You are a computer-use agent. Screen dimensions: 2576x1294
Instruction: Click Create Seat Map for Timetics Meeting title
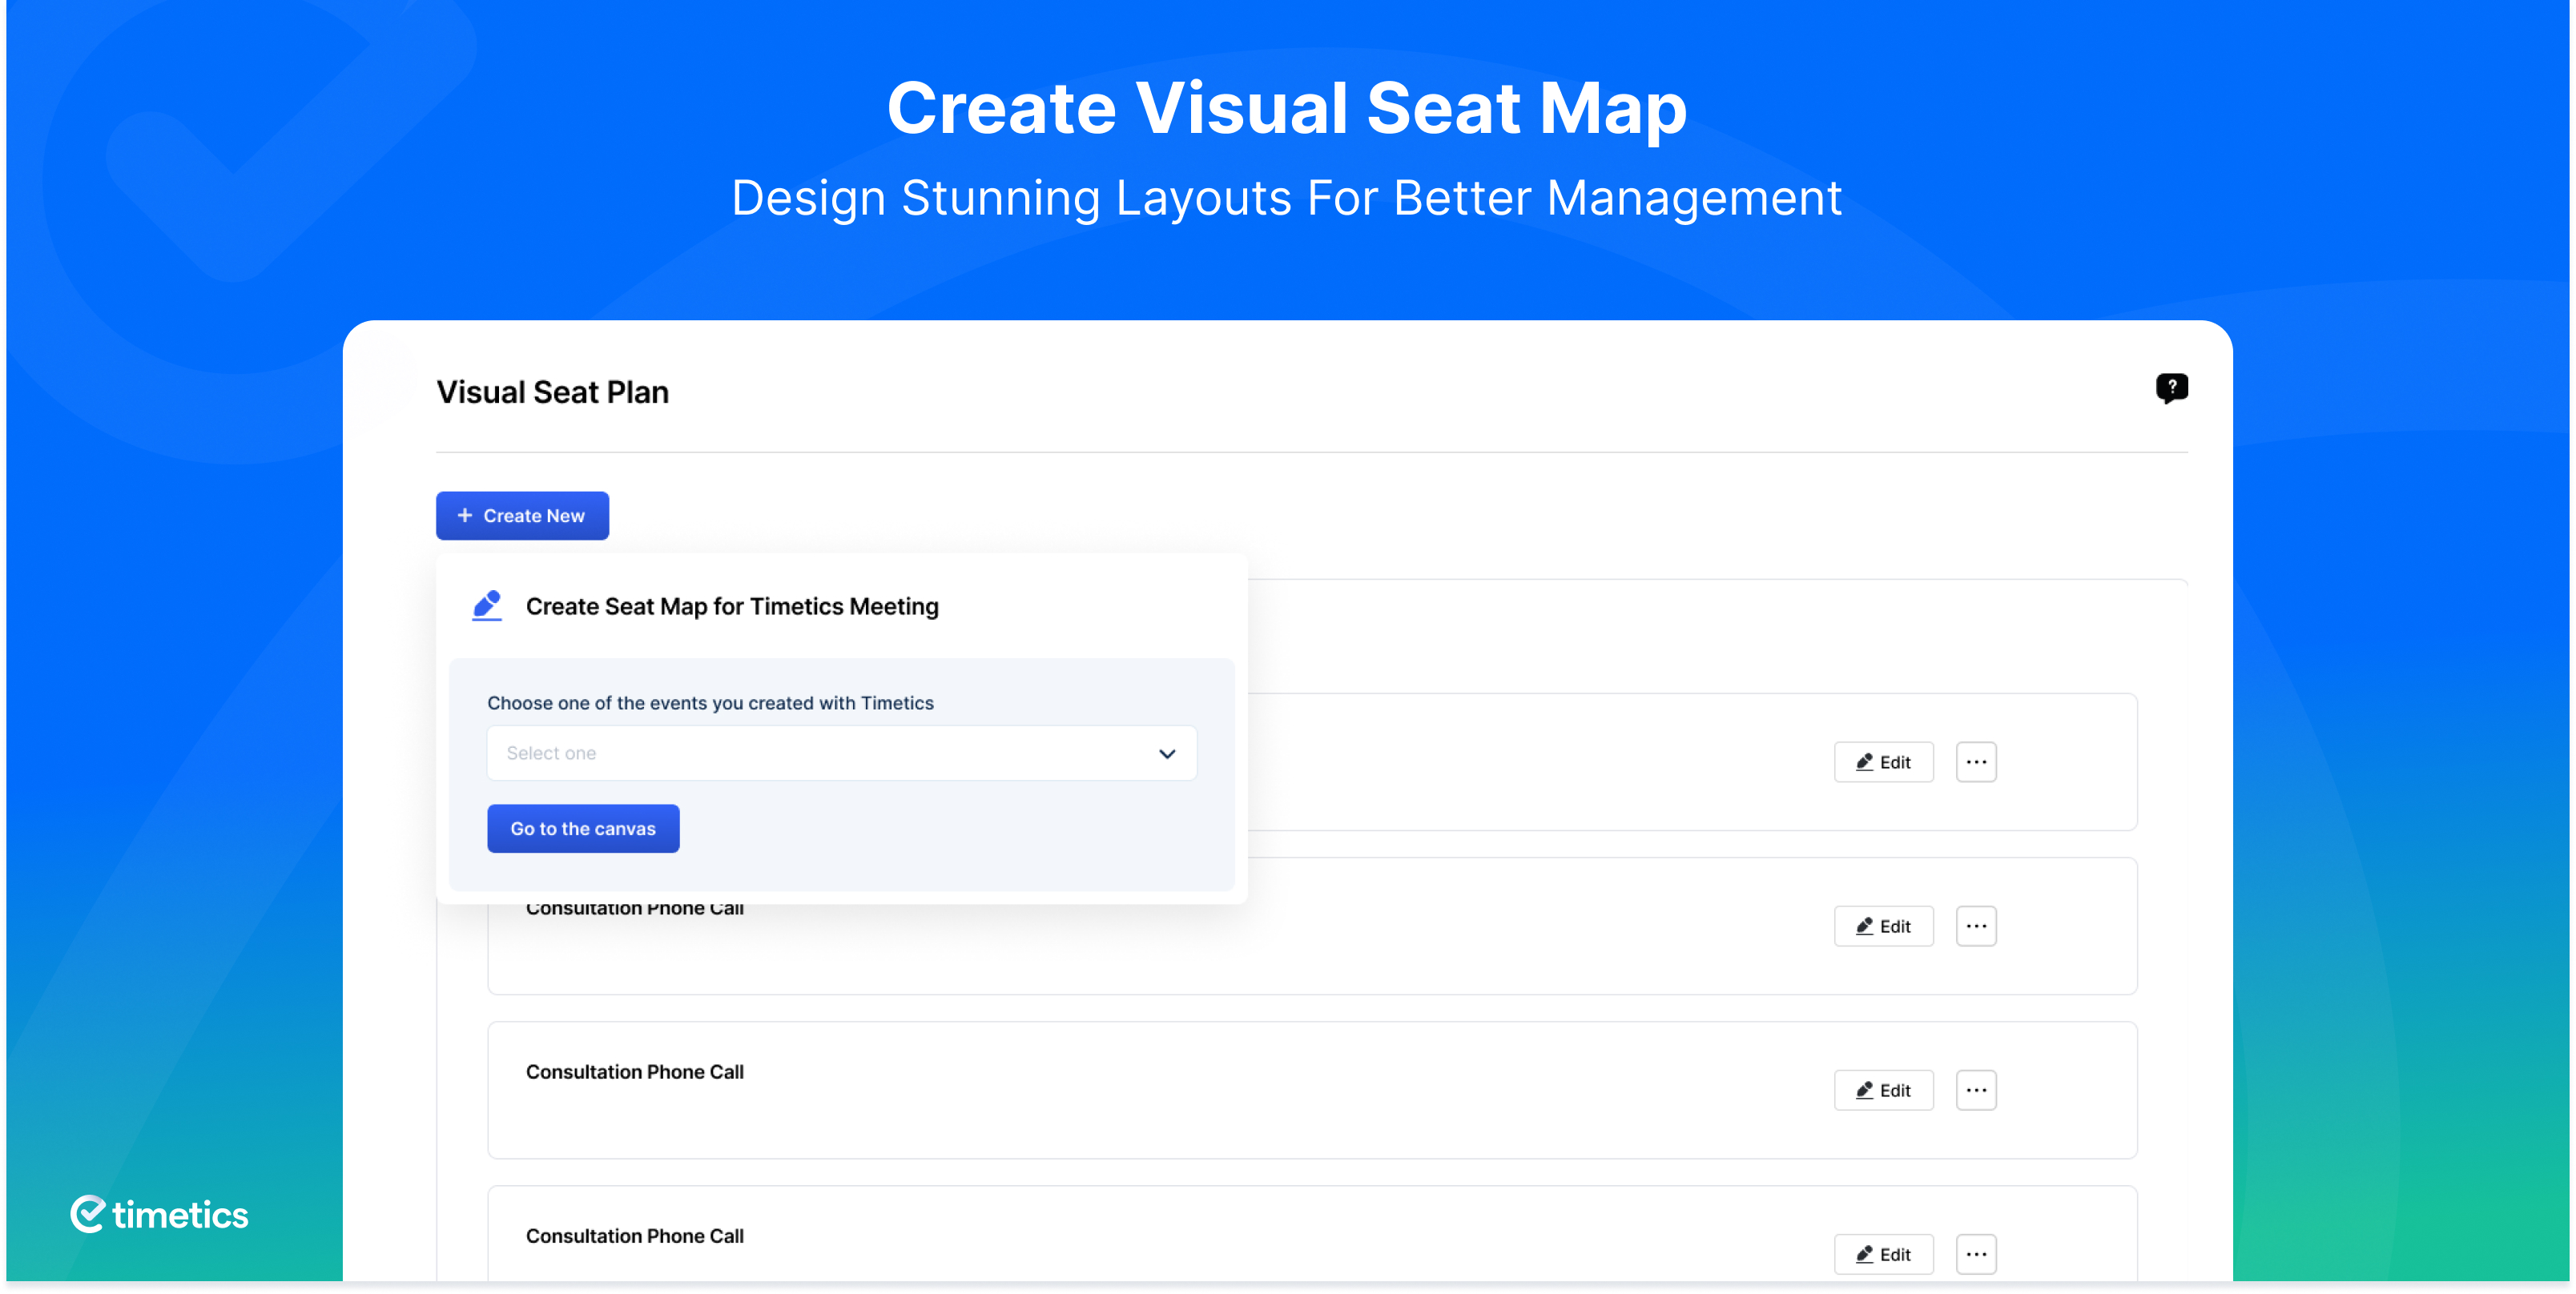pyautogui.click(x=732, y=607)
